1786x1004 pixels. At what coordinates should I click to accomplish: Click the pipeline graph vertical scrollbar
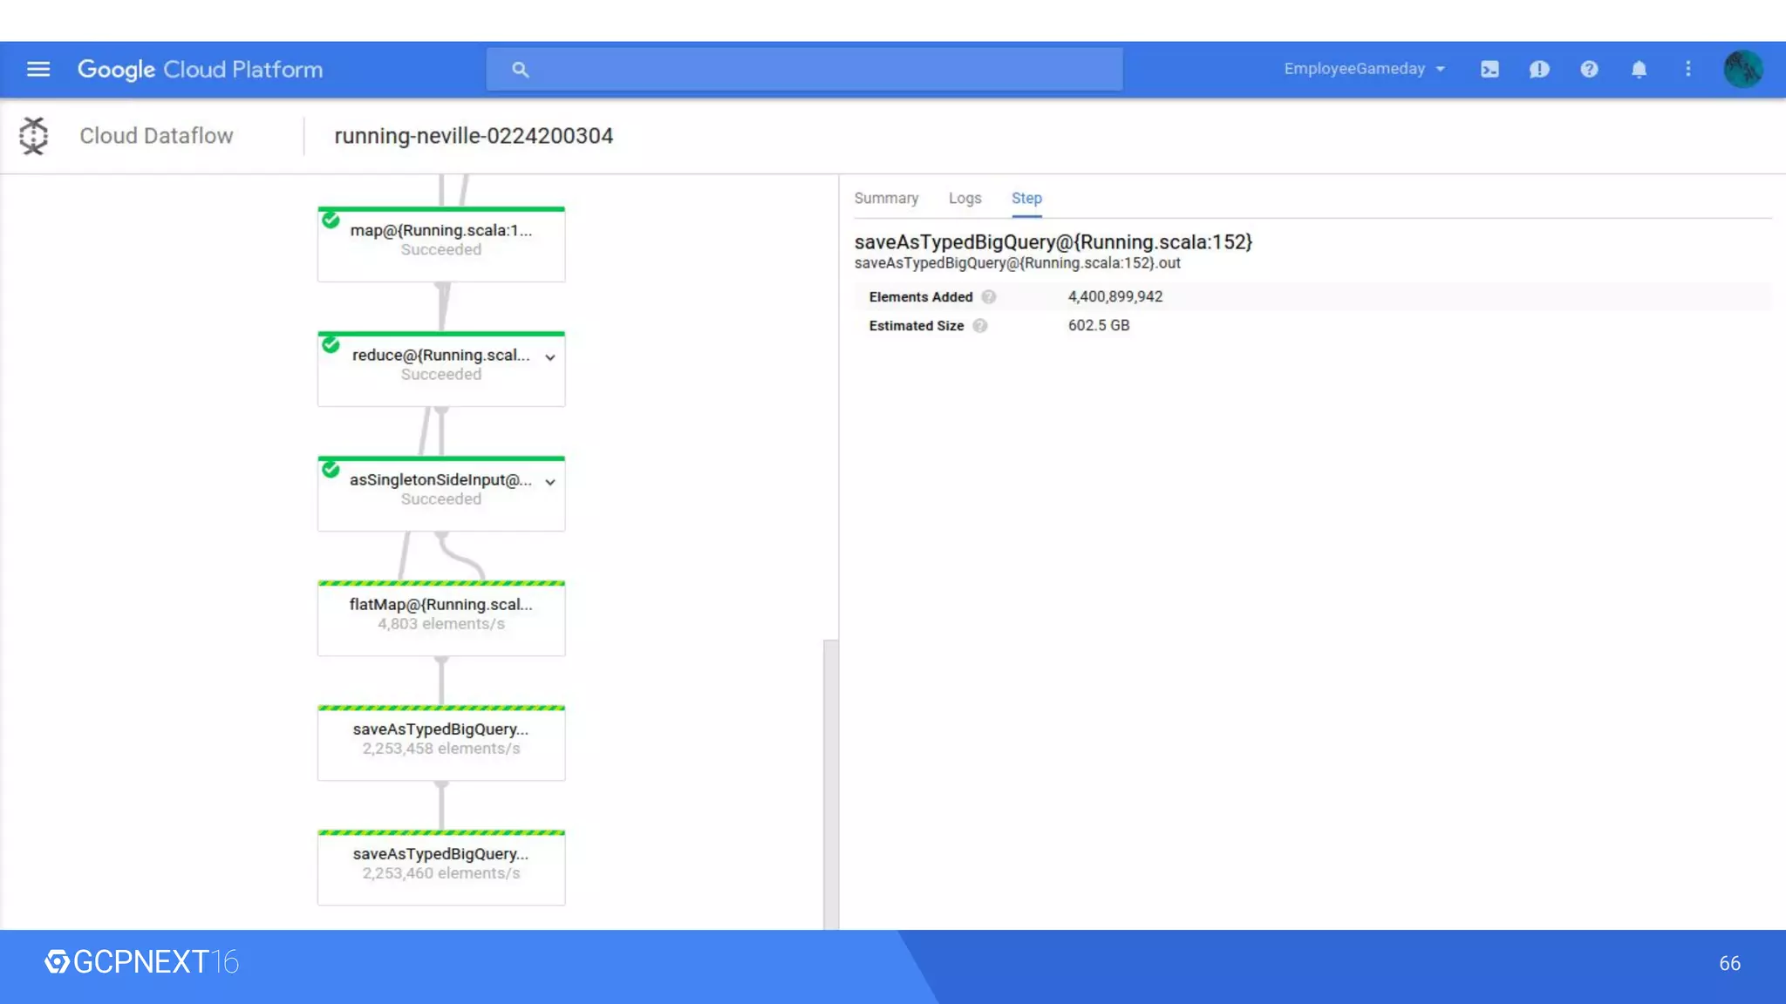pos(830,783)
